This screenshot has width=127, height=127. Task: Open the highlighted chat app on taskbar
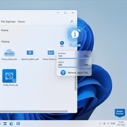coord(18,124)
